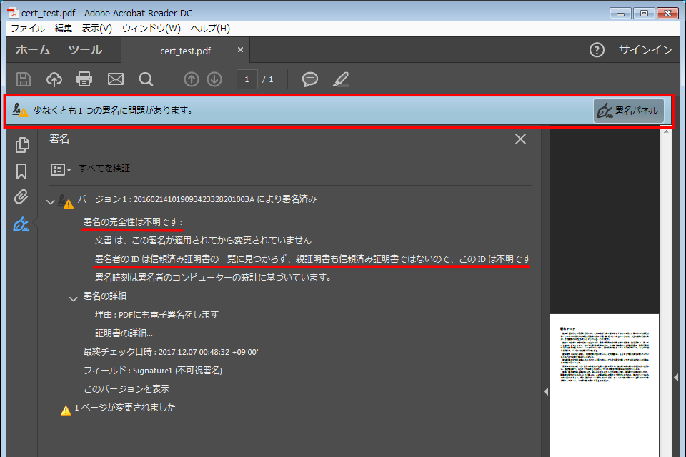686x457 pixels.
Task: Click signature warning icon in blue bar
Action: click(20, 110)
